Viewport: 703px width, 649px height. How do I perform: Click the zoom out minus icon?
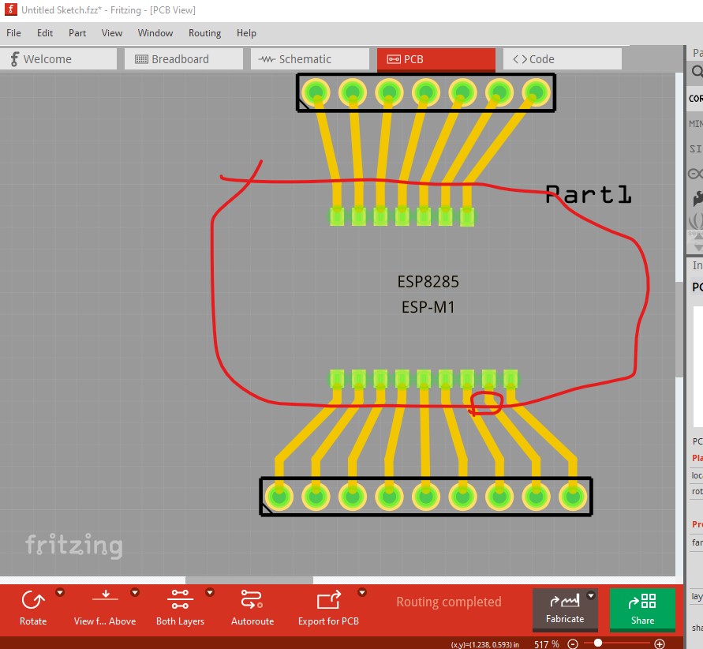[x=574, y=644]
